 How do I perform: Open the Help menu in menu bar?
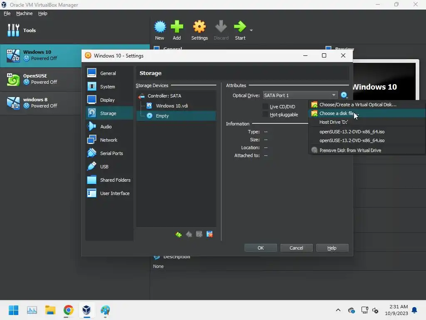click(42, 13)
